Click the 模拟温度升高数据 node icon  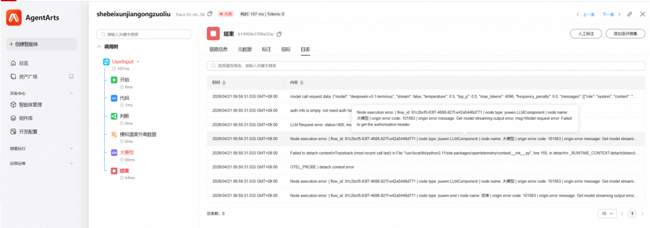(114, 134)
